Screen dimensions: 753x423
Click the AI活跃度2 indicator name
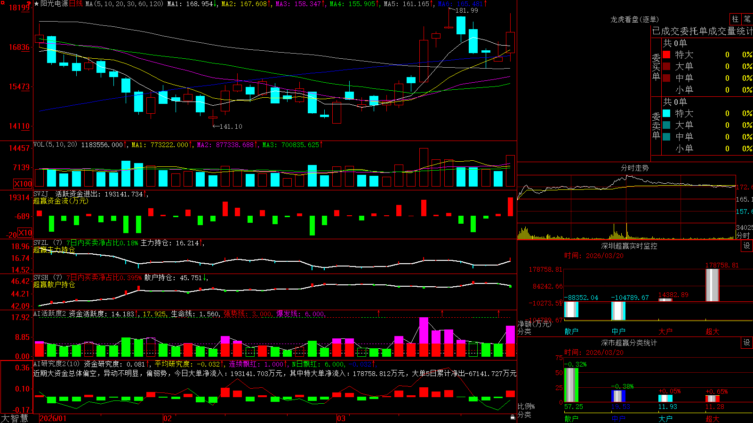tap(50, 313)
